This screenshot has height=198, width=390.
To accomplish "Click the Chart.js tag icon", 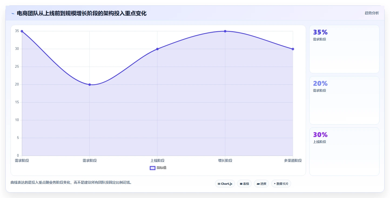I will pyautogui.click(x=219, y=184).
